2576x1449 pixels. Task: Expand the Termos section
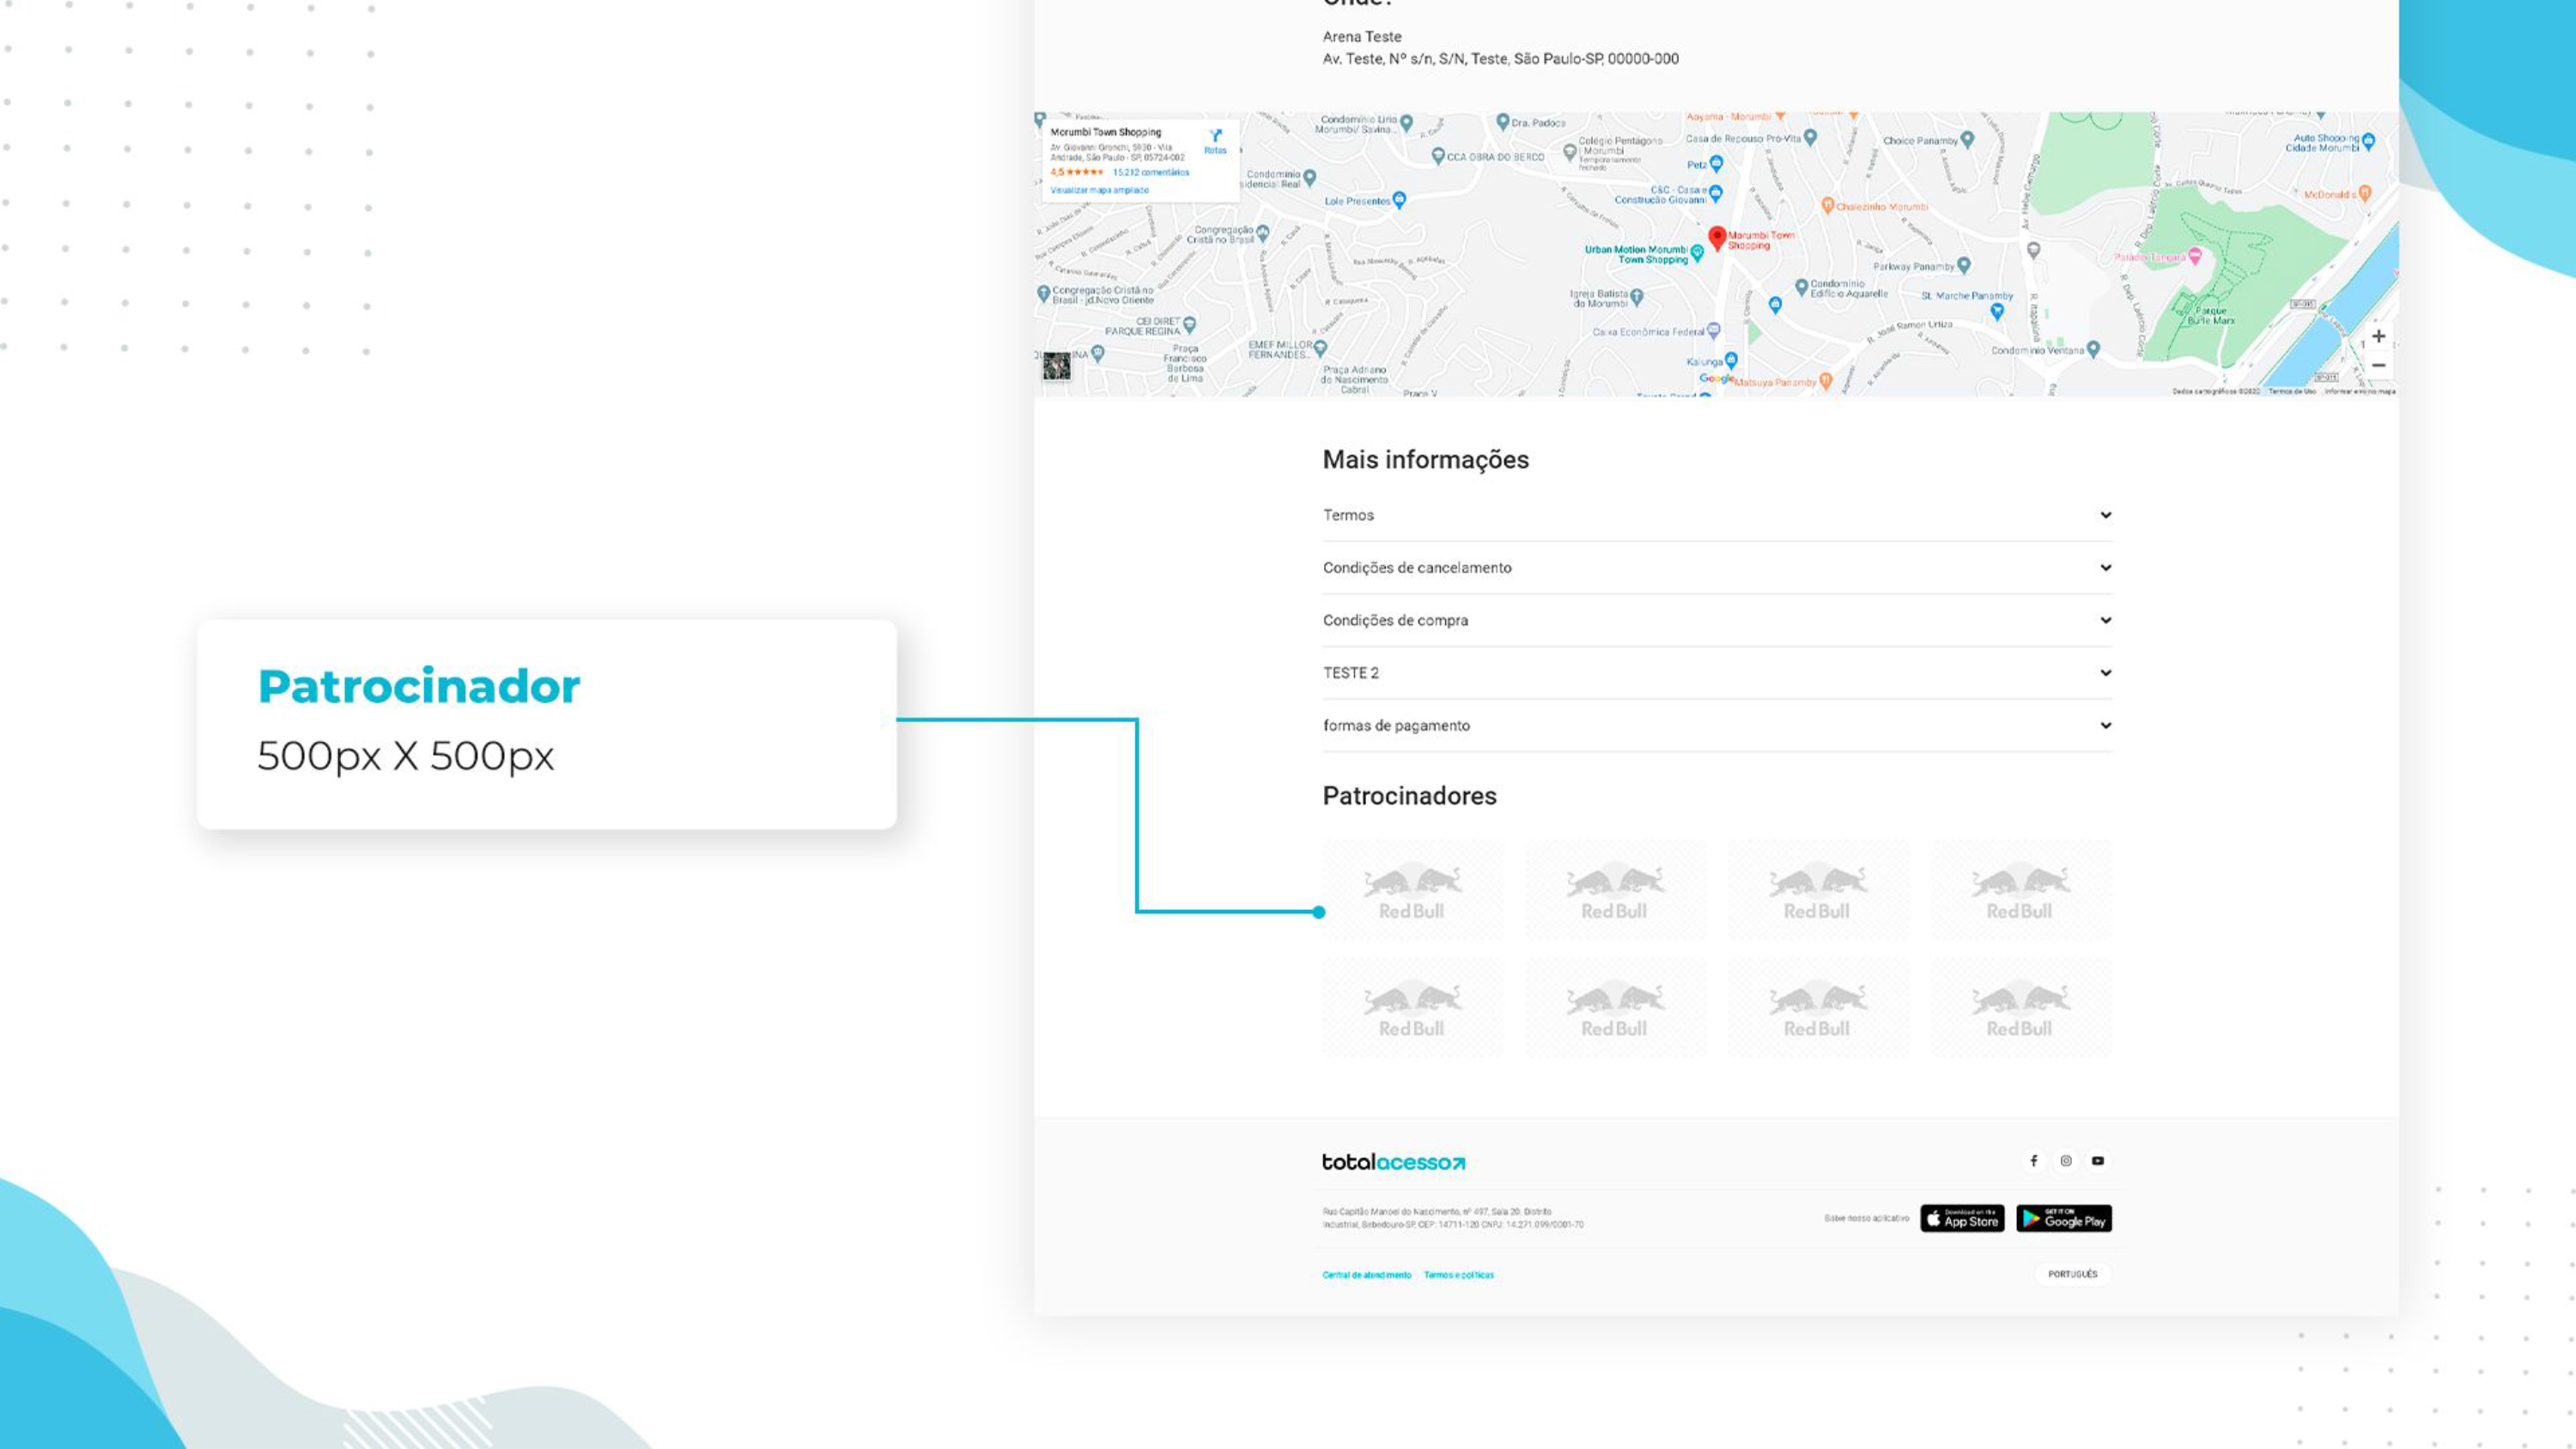point(1717,515)
